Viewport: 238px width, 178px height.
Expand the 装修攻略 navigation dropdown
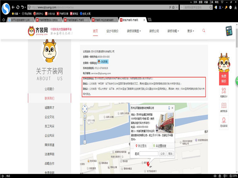click(178, 31)
